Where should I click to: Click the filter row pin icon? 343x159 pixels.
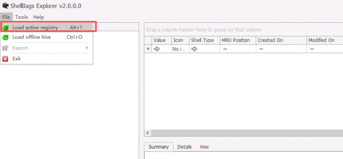[x=148, y=49]
